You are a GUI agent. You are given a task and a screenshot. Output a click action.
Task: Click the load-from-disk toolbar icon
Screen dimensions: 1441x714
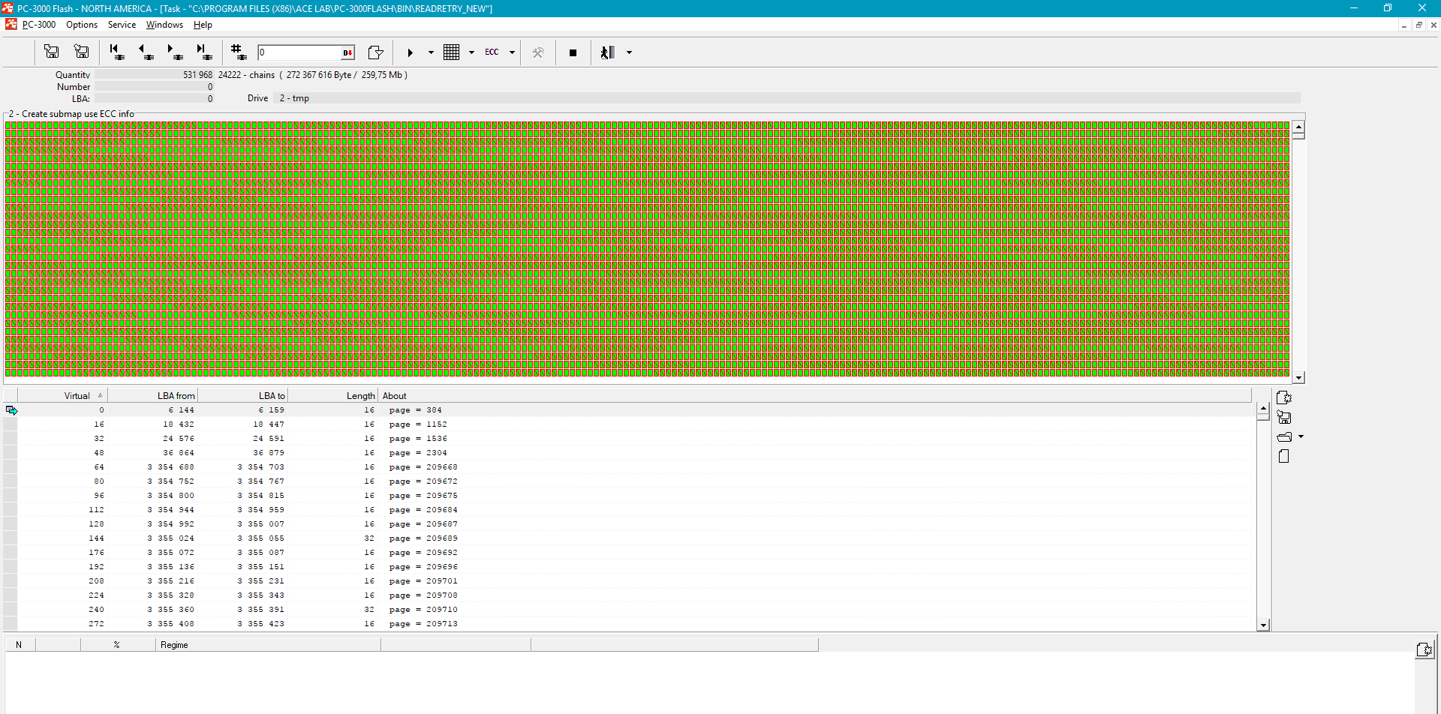pyautogui.click(x=52, y=52)
